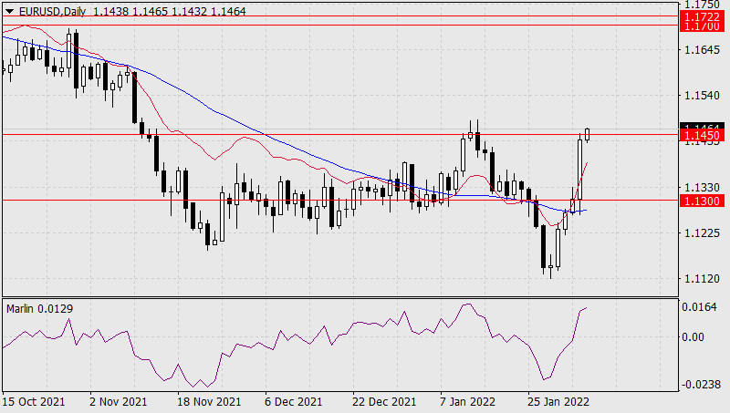The width and height of the screenshot is (730, 413).
Task: Click the latest candlestick above the 1.1450 line
Action: click(x=588, y=135)
